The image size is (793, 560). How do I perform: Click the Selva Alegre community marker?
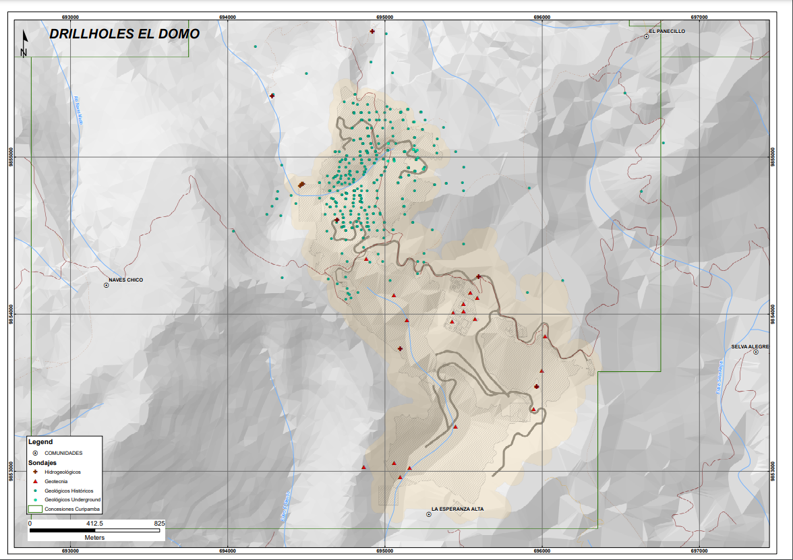pos(756,352)
